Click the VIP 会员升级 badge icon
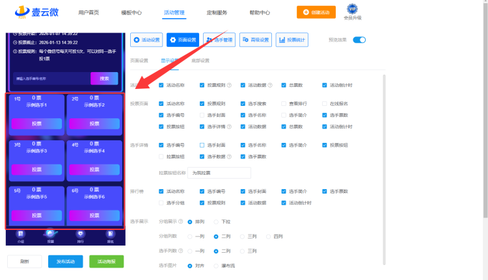Viewport: 488px width, 280px height. coord(353,8)
